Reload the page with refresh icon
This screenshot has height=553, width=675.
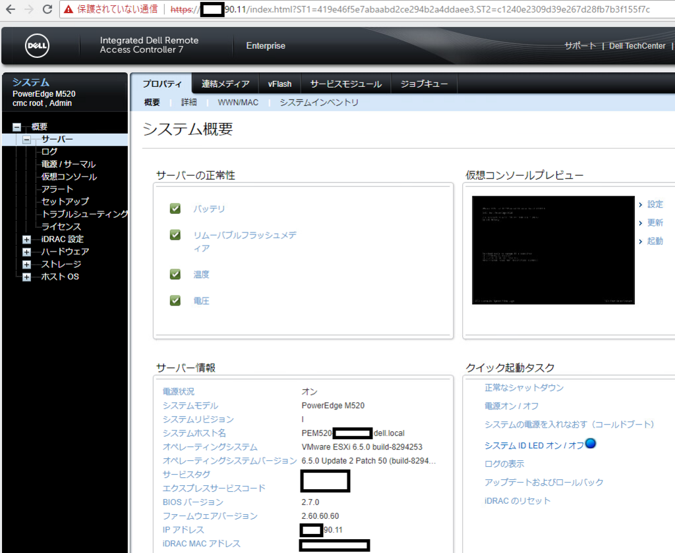pyautogui.click(x=47, y=9)
